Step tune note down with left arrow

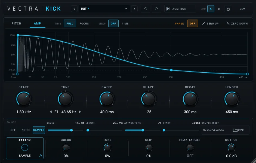tap(51, 112)
